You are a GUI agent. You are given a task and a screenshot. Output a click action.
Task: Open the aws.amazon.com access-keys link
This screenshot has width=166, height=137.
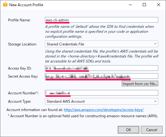[104, 110]
